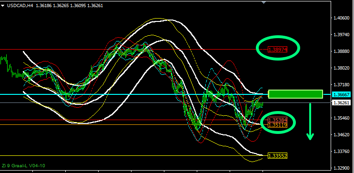Click 1.37180 on the price scale
Image resolution: width=354 pixels, height=173 pixels.
click(x=342, y=85)
